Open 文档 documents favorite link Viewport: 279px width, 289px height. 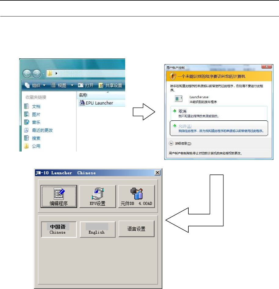(x=36, y=106)
